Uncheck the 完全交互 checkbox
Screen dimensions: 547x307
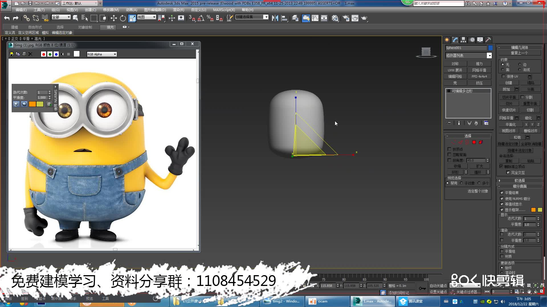[x=508, y=172]
